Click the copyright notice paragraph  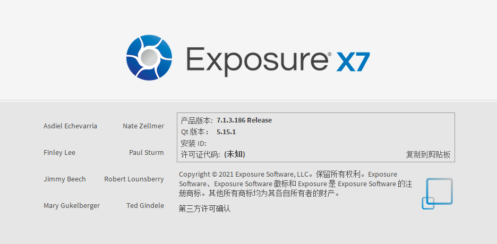[295, 184]
